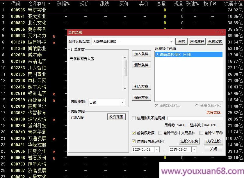
Task: Click 加入条件 to add the condition
Action: [141, 54]
